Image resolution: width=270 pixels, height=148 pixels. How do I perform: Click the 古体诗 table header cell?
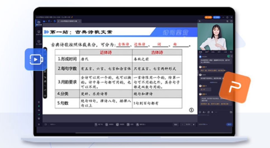click(157, 52)
